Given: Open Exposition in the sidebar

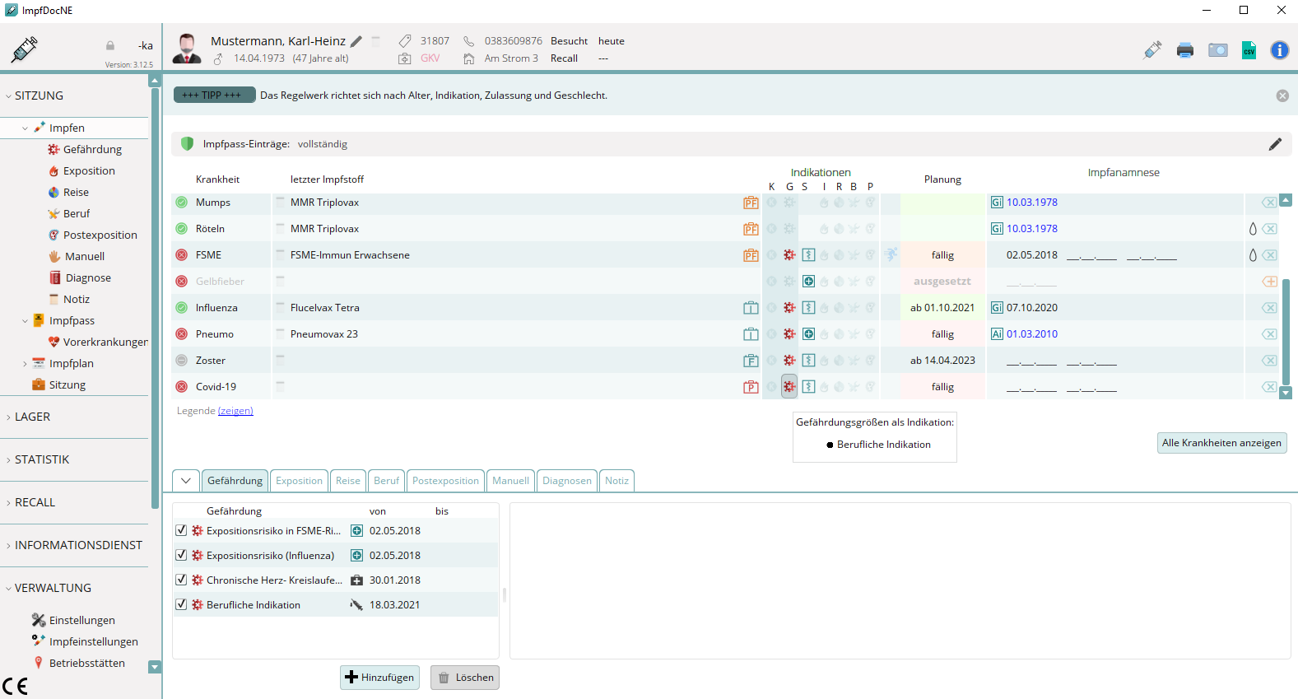Looking at the screenshot, I should coord(89,170).
